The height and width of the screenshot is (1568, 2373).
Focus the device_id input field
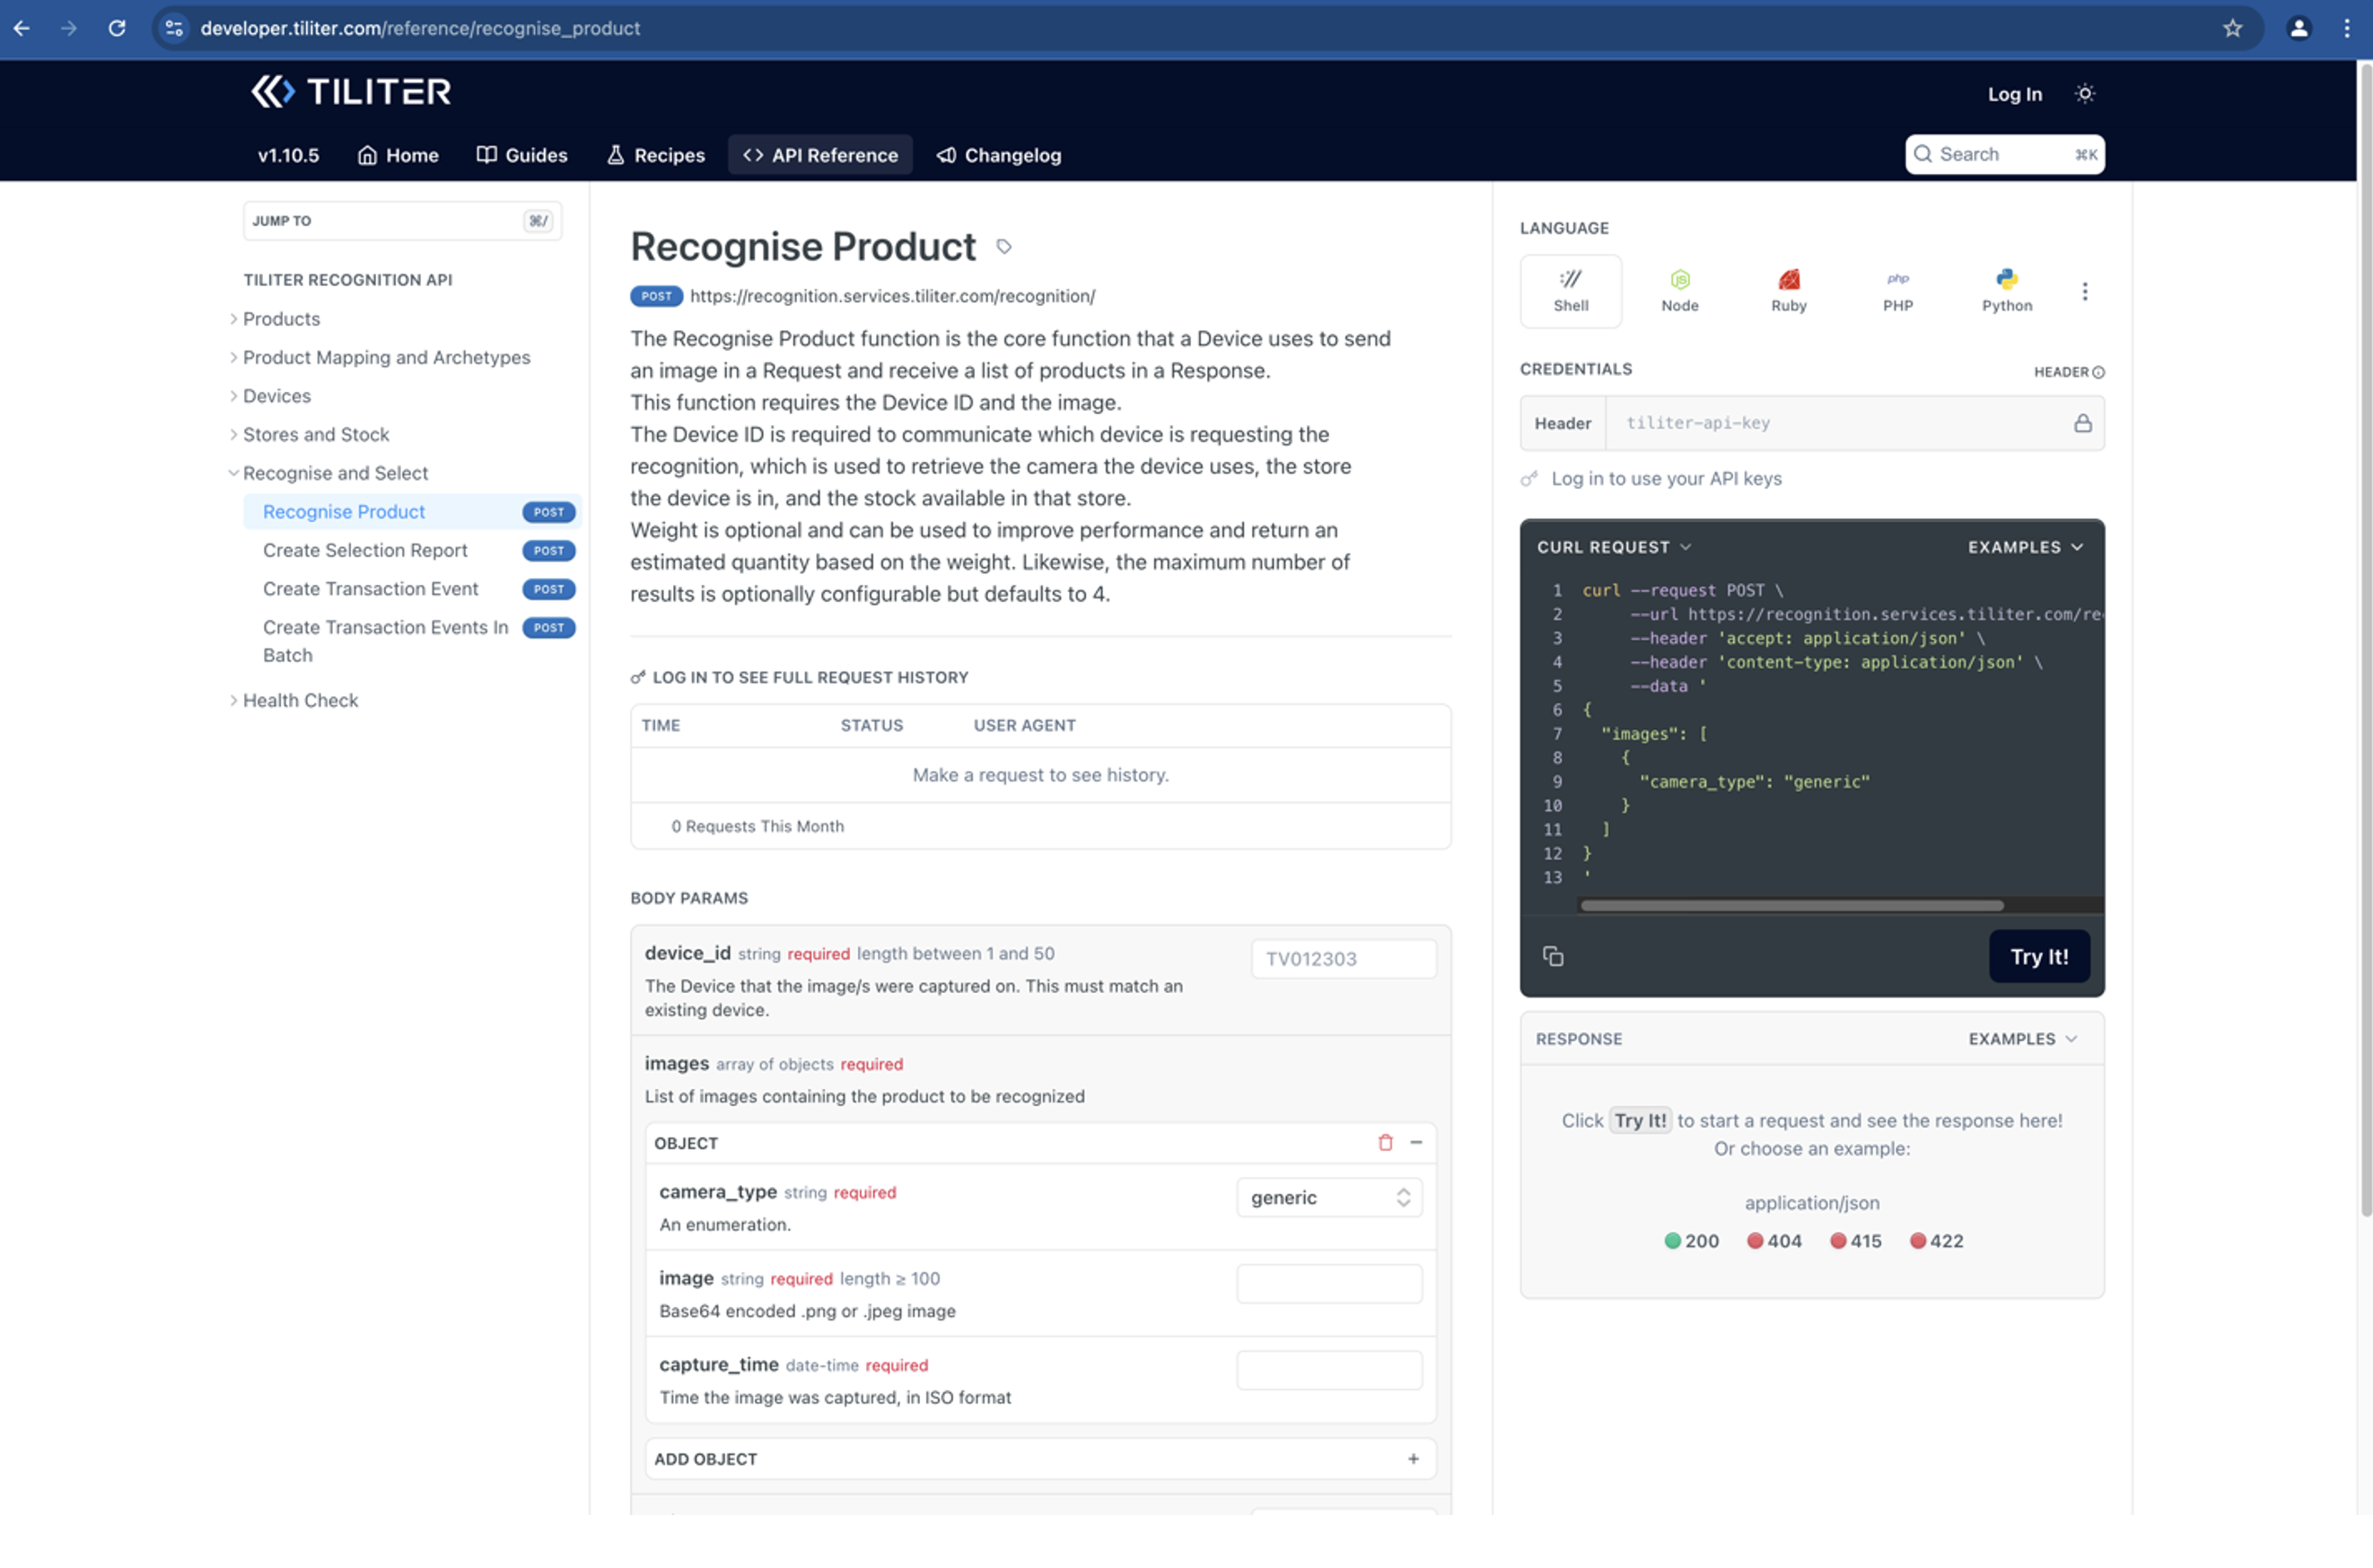tap(1344, 958)
